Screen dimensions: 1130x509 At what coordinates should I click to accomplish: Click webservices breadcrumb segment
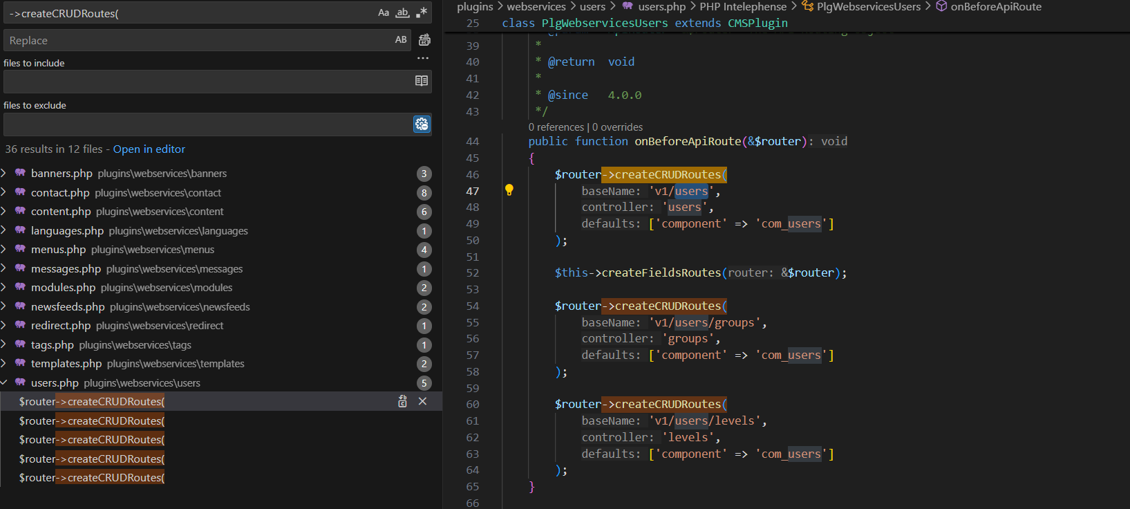(536, 6)
